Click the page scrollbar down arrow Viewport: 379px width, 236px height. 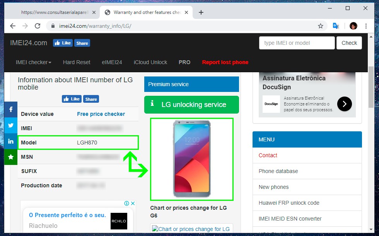coord(371,229)
